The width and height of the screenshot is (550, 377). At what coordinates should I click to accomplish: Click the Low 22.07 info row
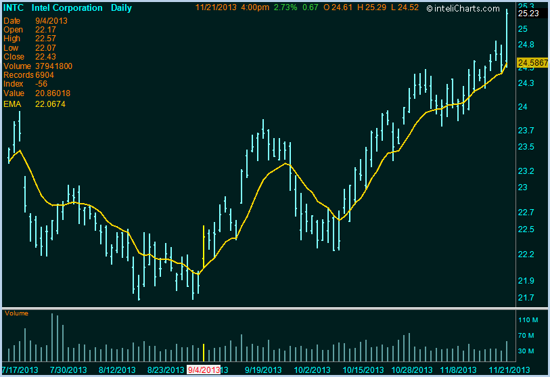30,48
